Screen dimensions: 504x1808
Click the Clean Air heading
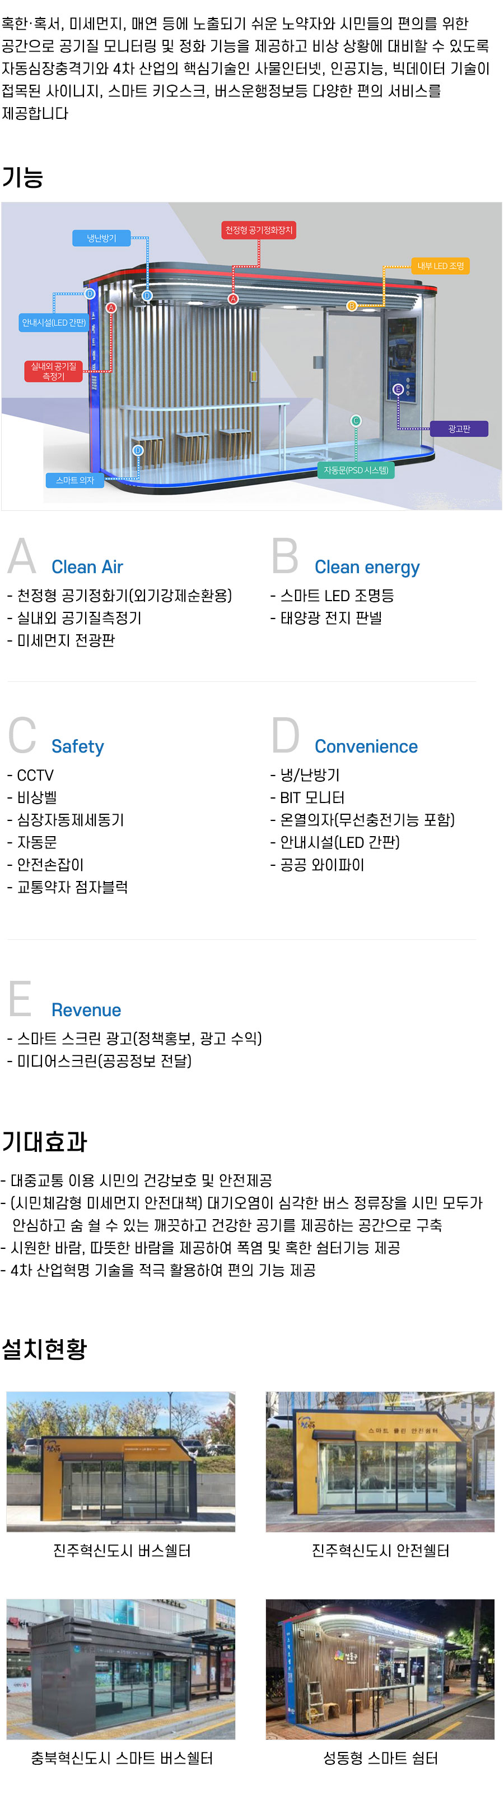click(87, 567)
